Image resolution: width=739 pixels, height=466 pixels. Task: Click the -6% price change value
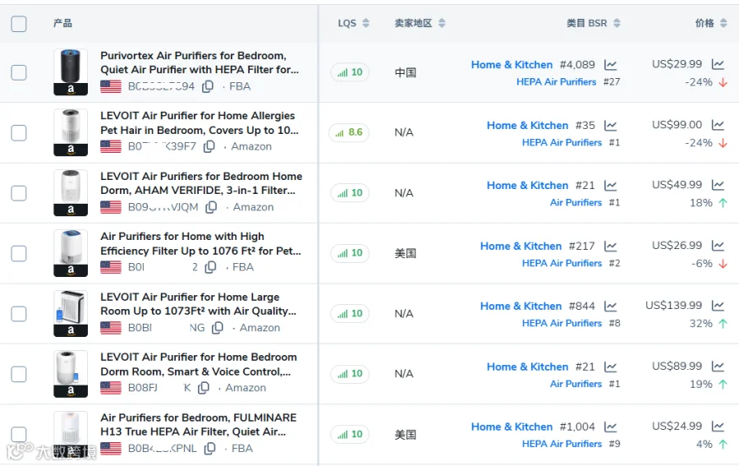coord(702,263)
